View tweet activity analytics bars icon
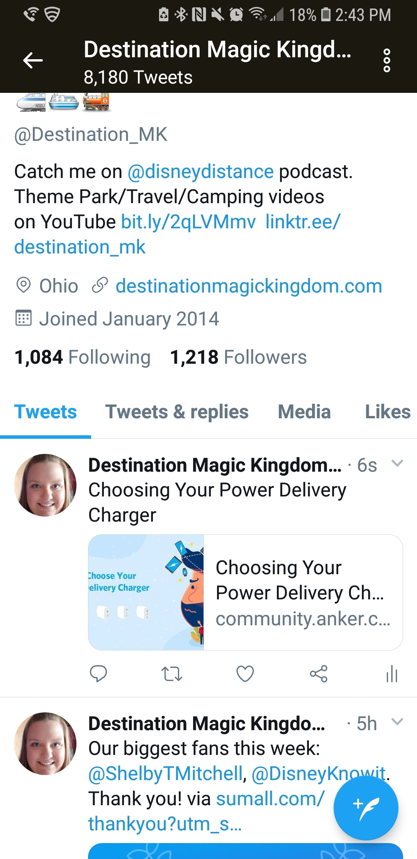This screenshot has height=859, width=417. point(392,674)
